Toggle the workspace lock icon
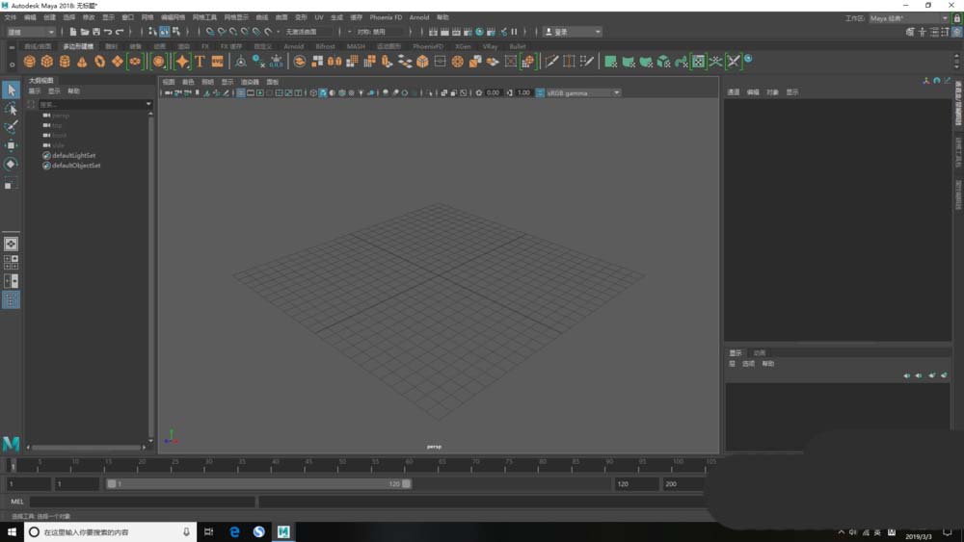The width and height of the screenshot is (964, 542). tap(956, 17)
